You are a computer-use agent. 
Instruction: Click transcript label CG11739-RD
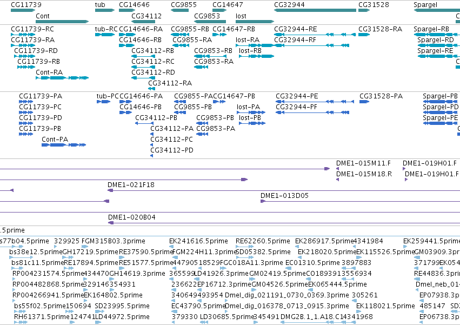36,51
